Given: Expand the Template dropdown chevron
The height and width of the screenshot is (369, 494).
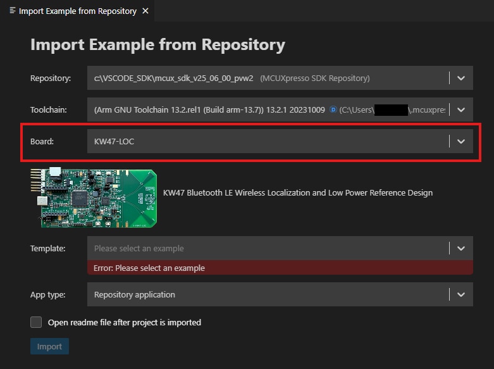Looking at the screenshot, I should (461, 248).
